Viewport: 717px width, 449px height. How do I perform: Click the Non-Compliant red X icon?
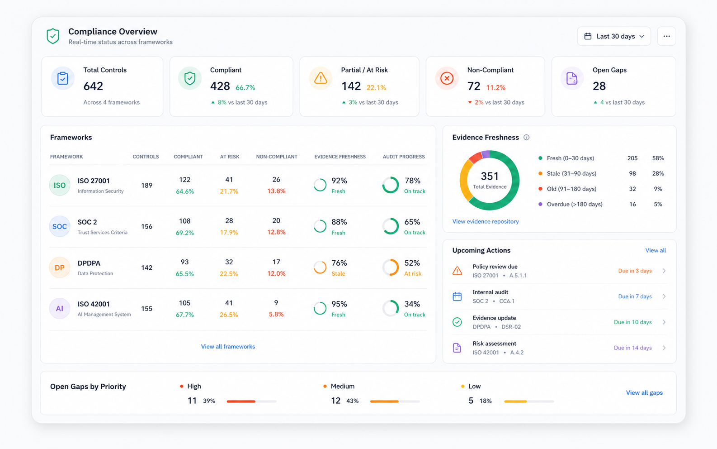[447, 78]
